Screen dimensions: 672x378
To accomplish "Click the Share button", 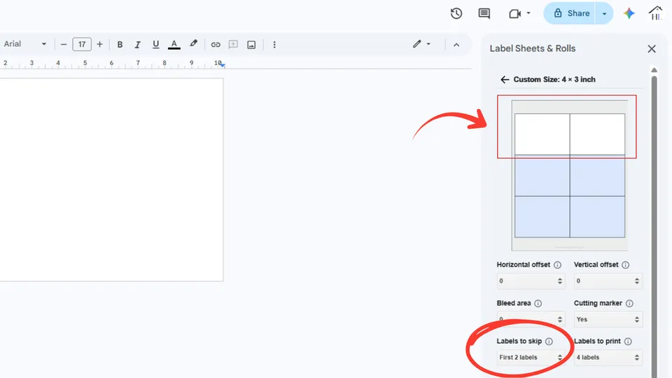I will point(571,13).
